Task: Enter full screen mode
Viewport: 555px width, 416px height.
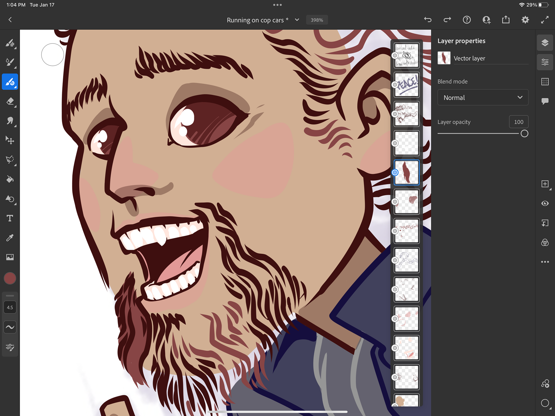Action: pos(545,20)
